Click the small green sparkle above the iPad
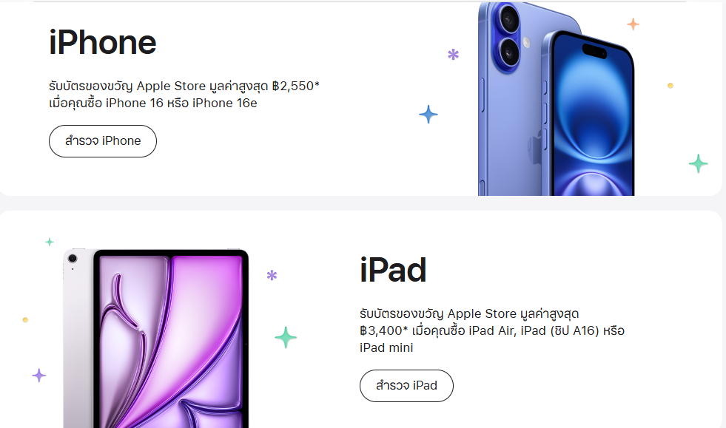 tap(50, 242)
